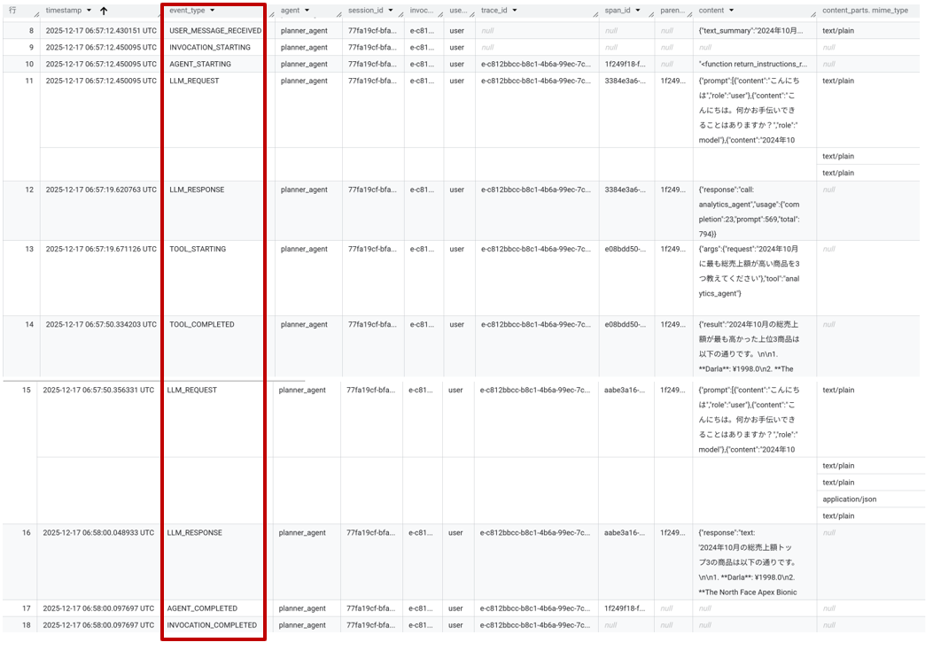Click the content_parts.mime_type column header
Viewport: 933px width, 650px height.
pyautogui.click(x=867, y=11)
